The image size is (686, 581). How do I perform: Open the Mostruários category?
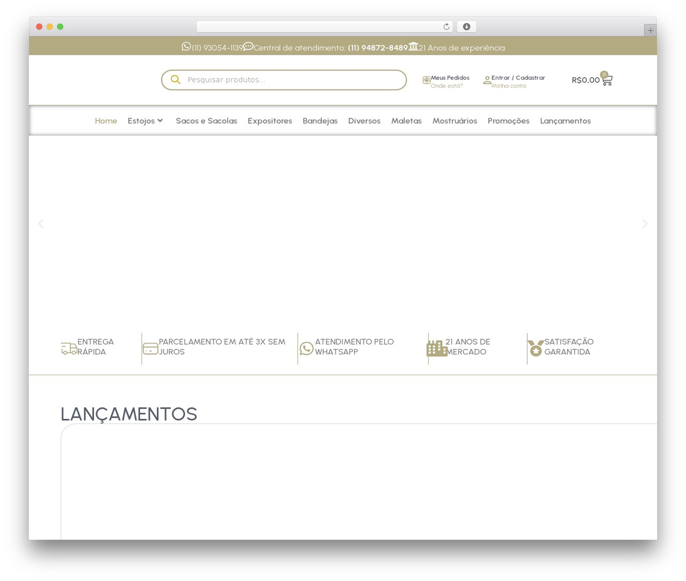point(454,121)
